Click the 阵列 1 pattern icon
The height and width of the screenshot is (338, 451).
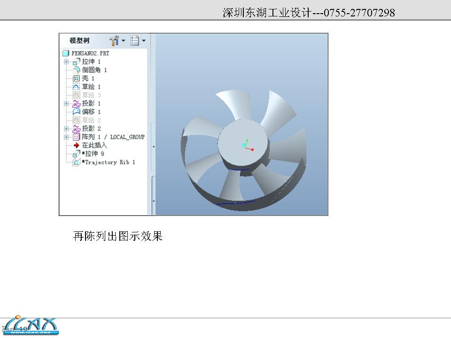click(x=76, y=137)
